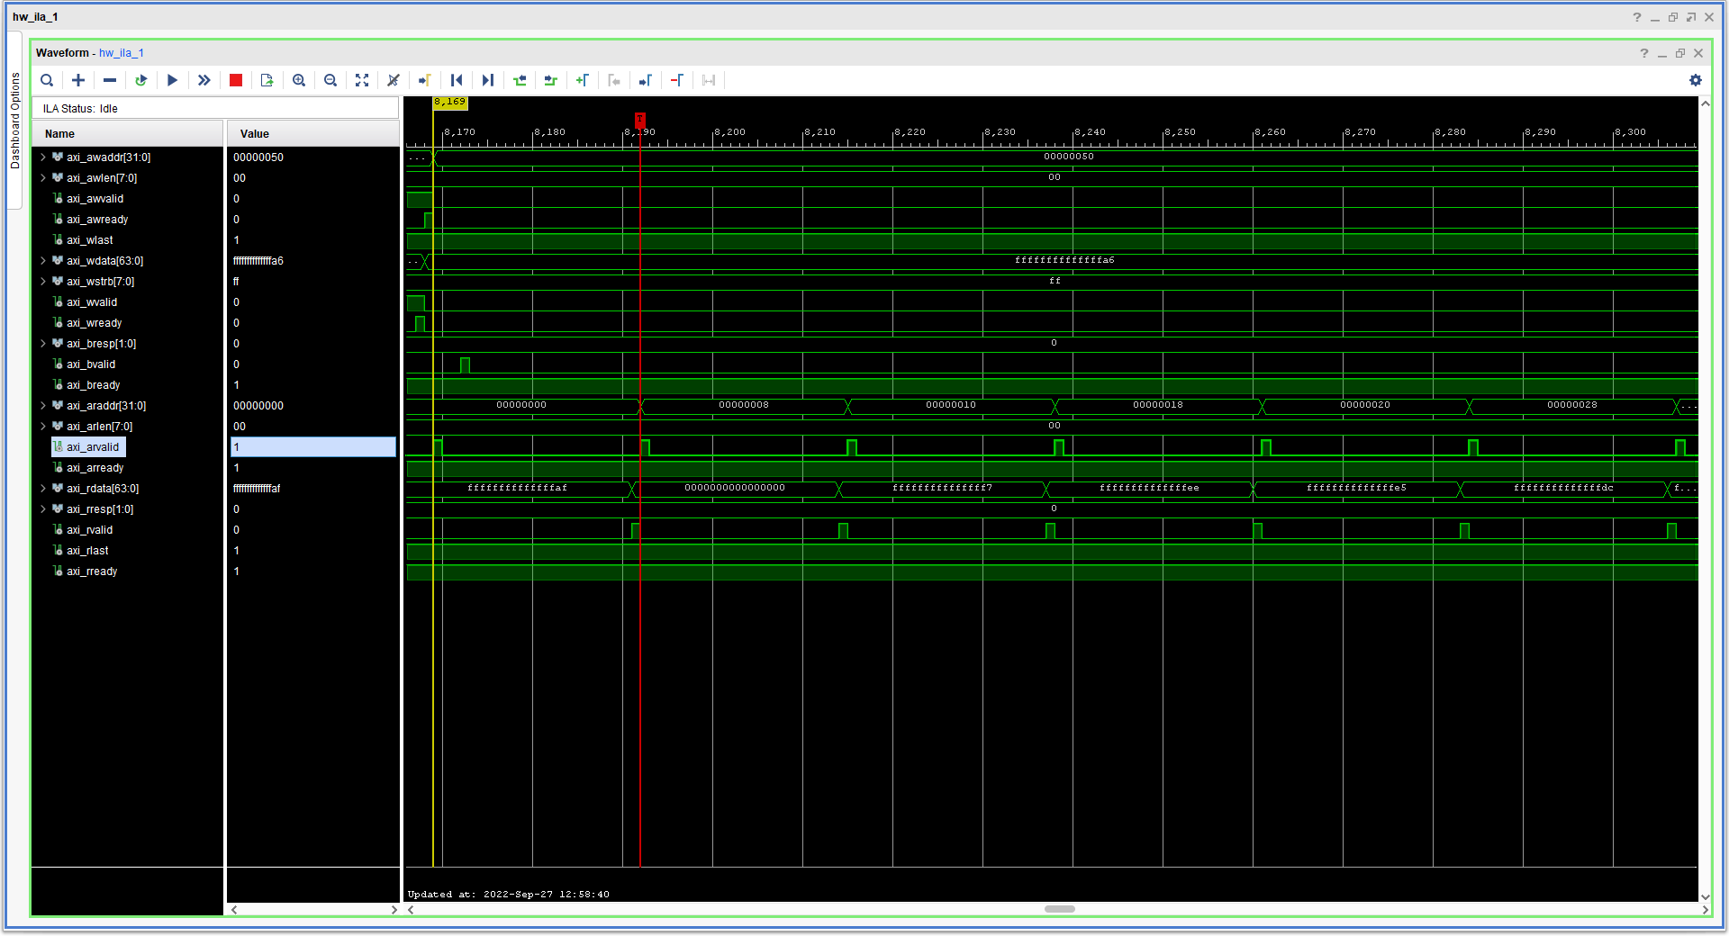Remove selected probe with the minus icon
This screenshot has height=936, width=1729.
(110, 80)
